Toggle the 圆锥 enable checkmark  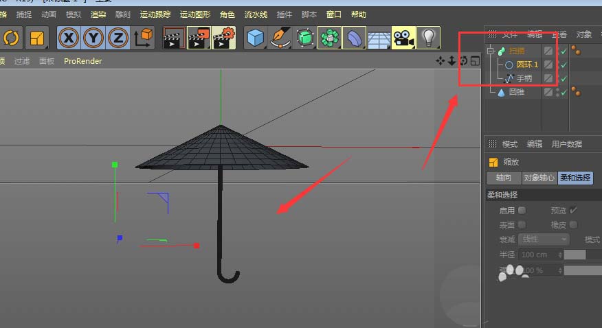pos(564,93)
